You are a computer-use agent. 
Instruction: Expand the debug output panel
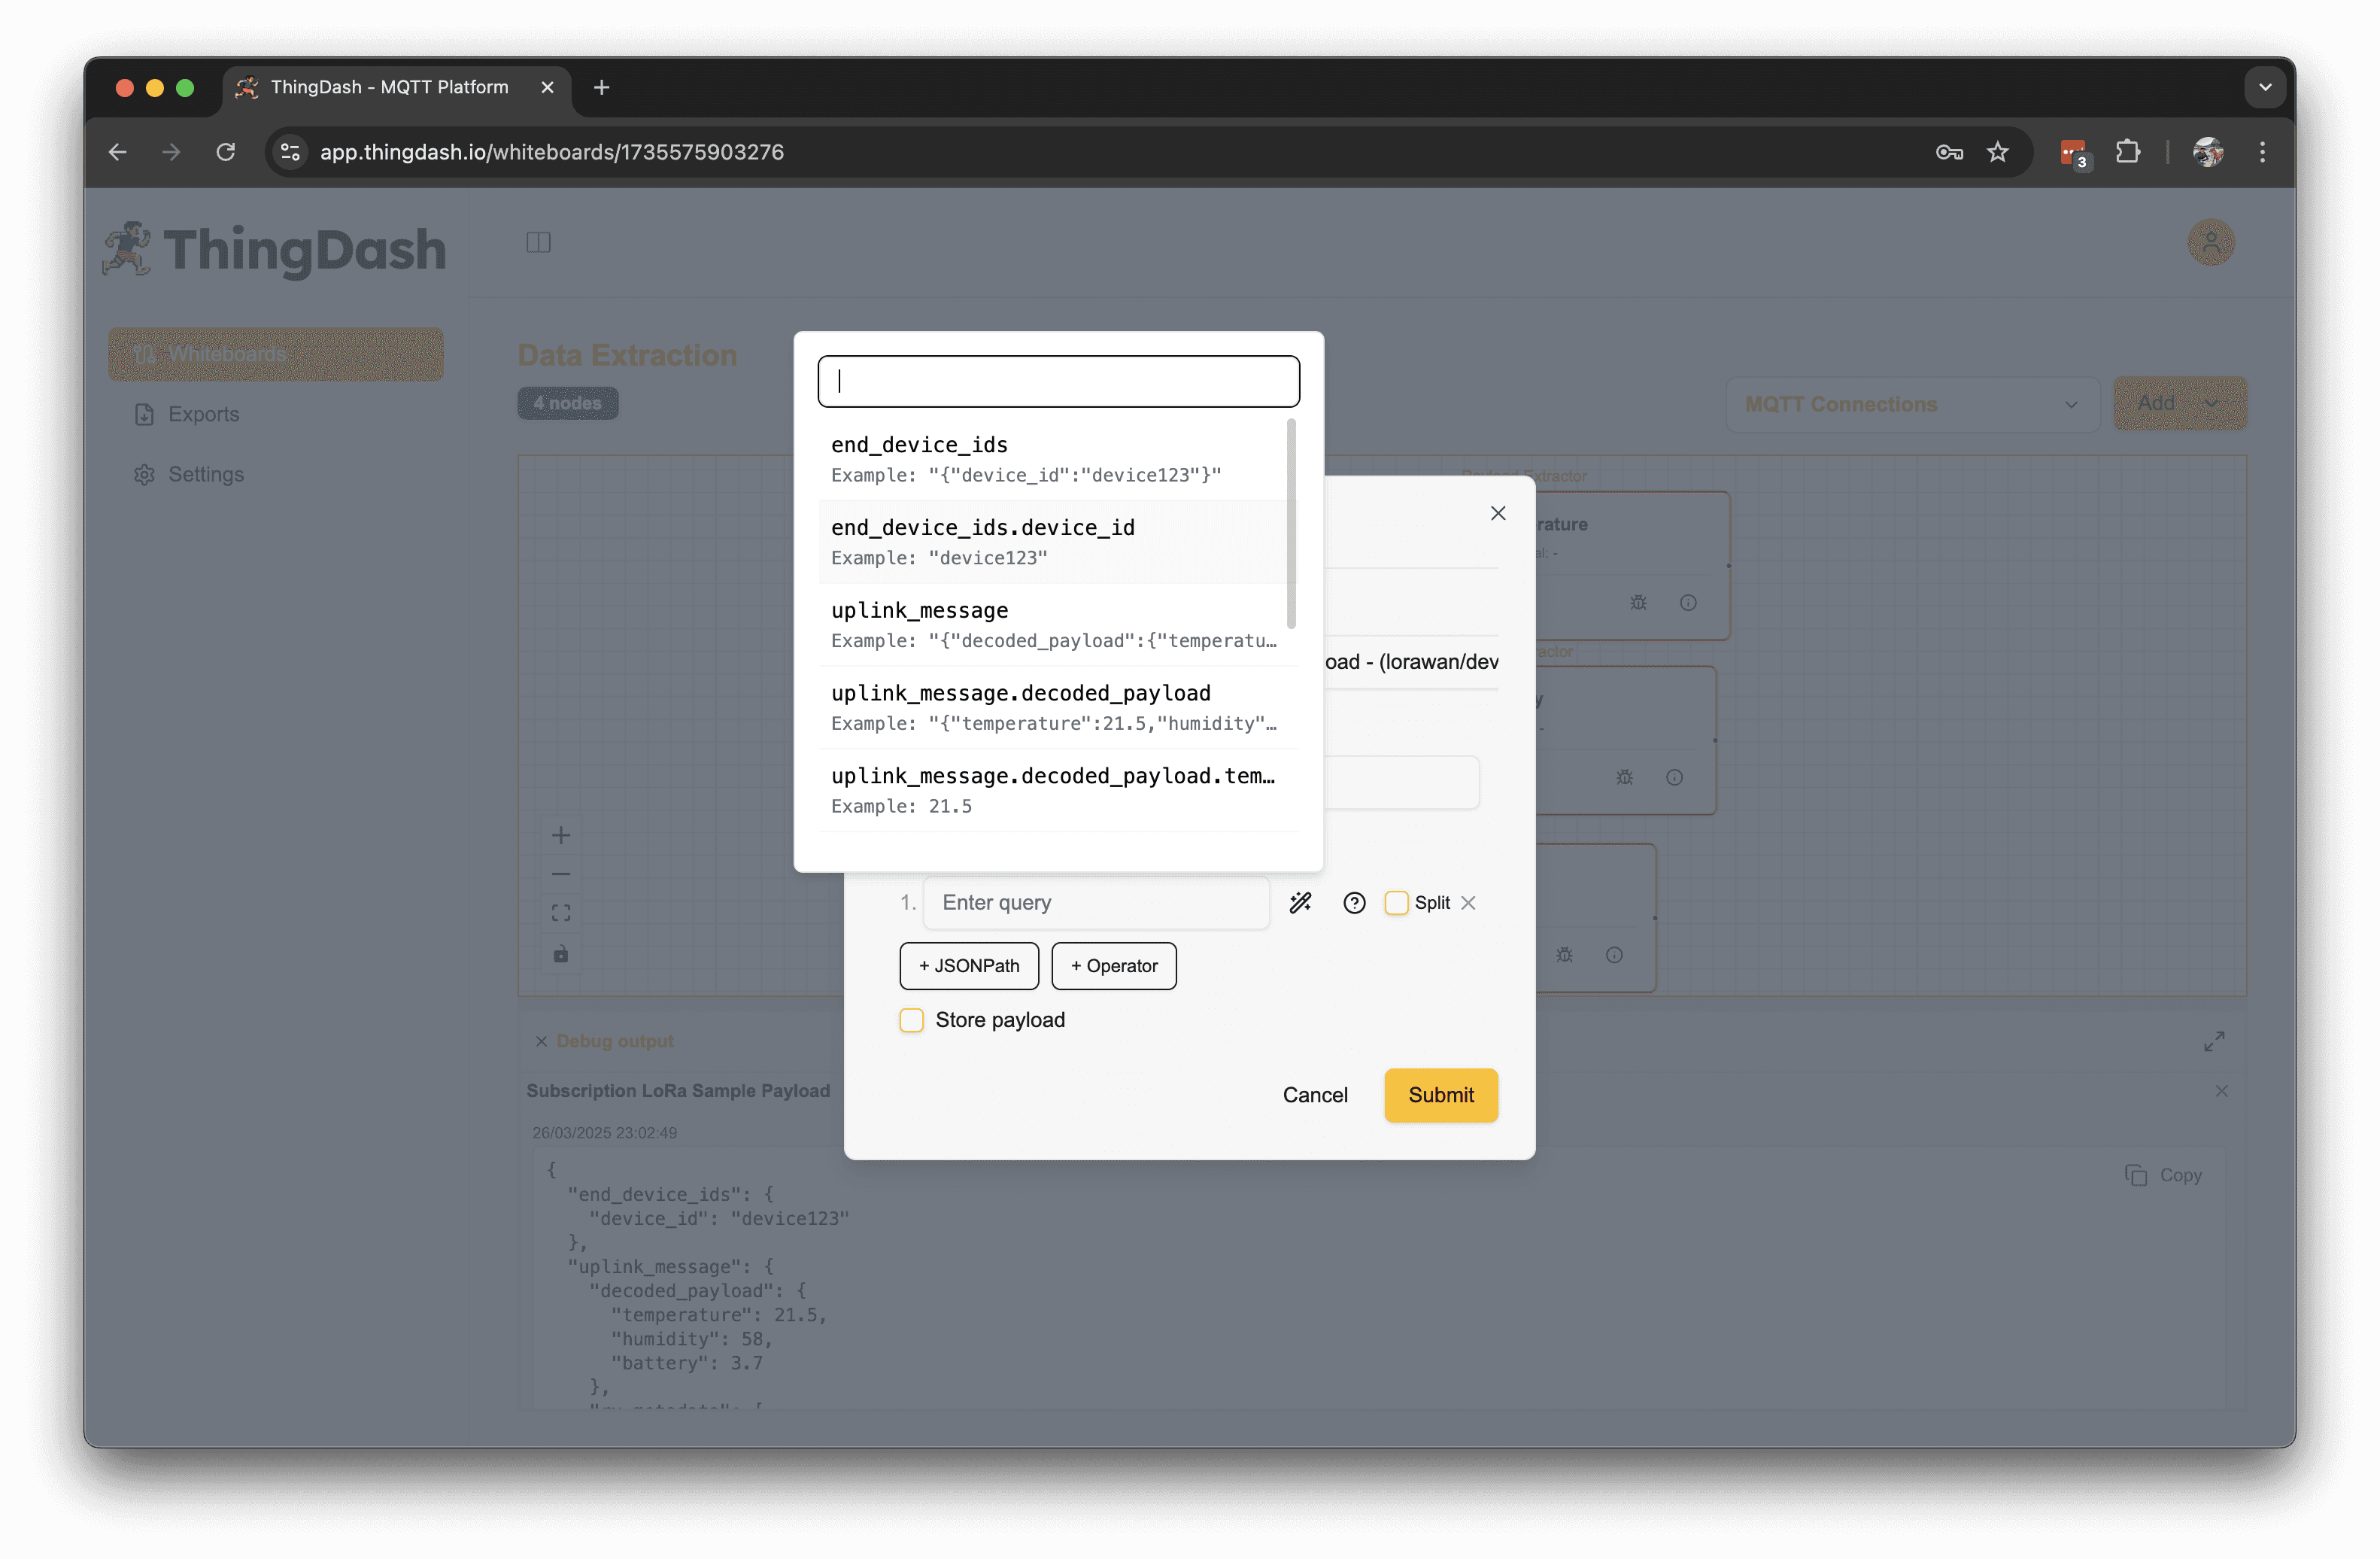tap(2214, 1041)
